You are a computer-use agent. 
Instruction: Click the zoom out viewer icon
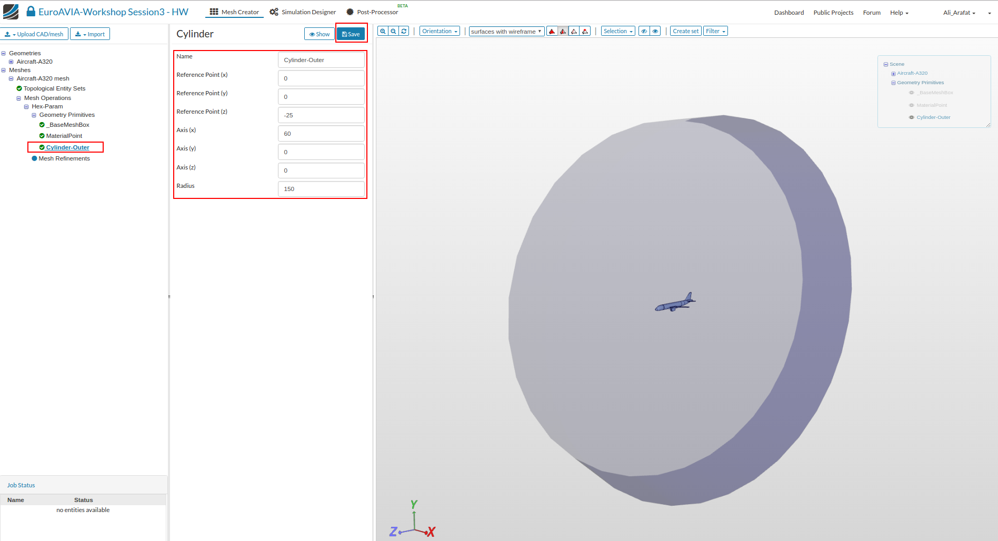[393, 31]
